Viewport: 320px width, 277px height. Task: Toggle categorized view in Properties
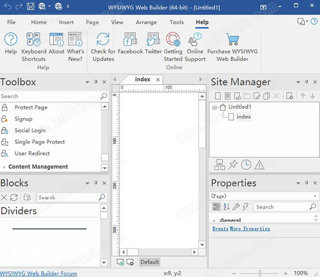click(217, 206)
